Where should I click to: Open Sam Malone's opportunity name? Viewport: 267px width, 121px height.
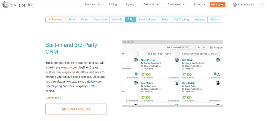147,83
